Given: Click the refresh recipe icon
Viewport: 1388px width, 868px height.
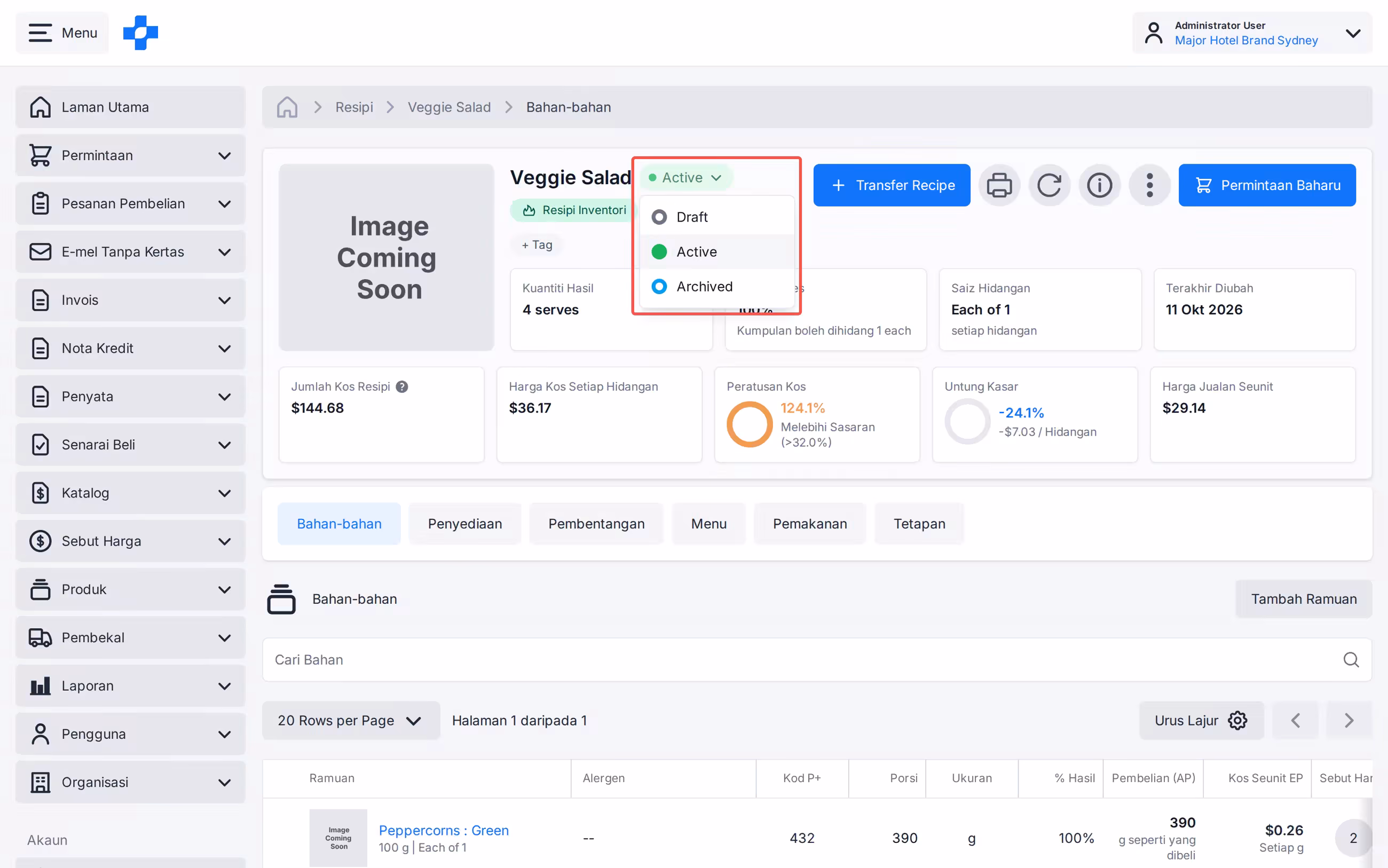Looking at the screenshot, I should 1049,185.
